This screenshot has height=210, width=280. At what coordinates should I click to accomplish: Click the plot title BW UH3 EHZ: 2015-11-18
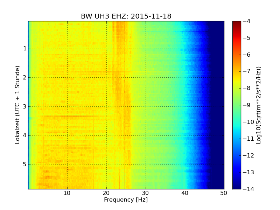click(x=126, y=16)
